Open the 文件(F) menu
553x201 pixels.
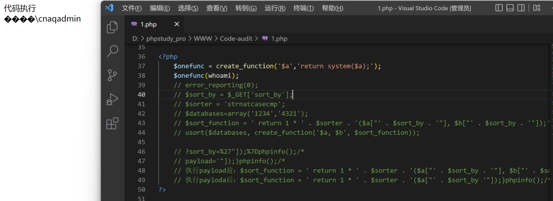(x=132, y=8)
